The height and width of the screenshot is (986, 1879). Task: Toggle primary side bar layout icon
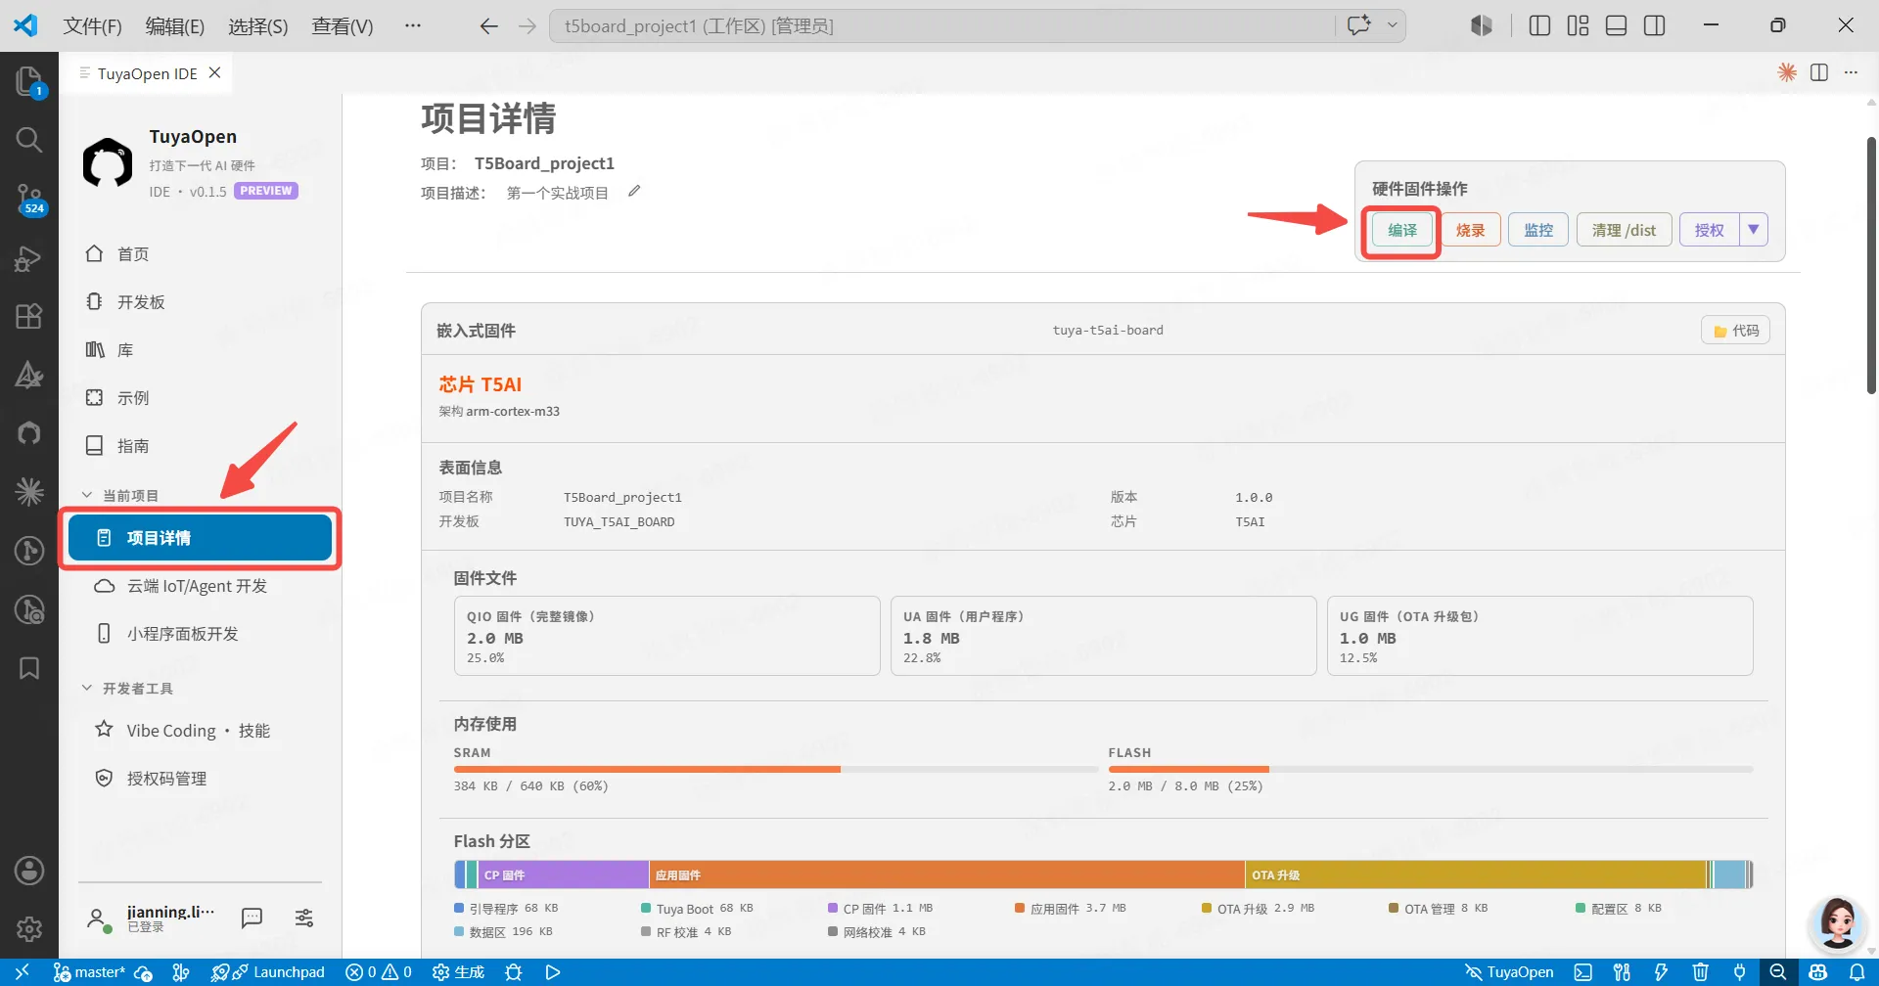click(1539, 25)
